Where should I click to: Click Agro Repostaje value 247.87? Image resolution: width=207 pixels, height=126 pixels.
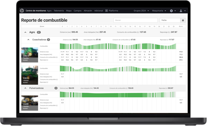[x=174, y=32]
